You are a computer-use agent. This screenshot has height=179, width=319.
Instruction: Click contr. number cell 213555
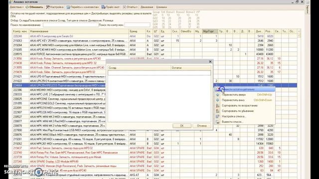tap(20, 68)
